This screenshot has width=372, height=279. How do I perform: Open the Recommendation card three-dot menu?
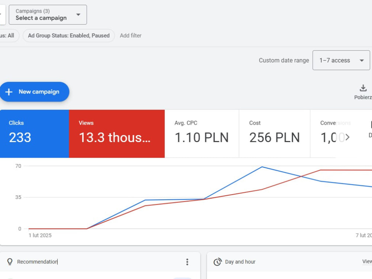click(x=187, y=262)
